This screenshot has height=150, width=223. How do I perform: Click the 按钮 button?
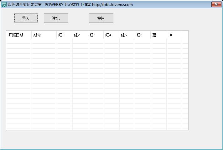[101, 18]
